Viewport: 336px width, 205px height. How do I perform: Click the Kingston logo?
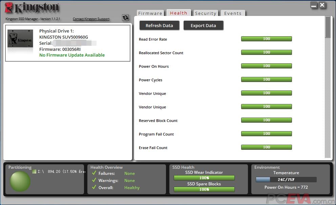point(32,8)
